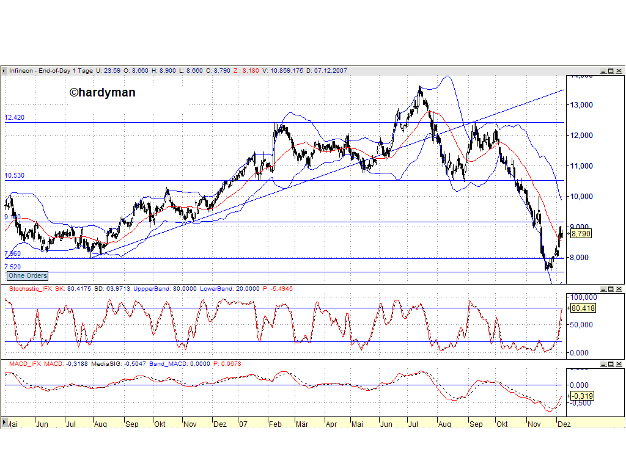626x469 pixels.
Task: Click the yellow -0,319 MACD value tag
Action: (581, 396)
